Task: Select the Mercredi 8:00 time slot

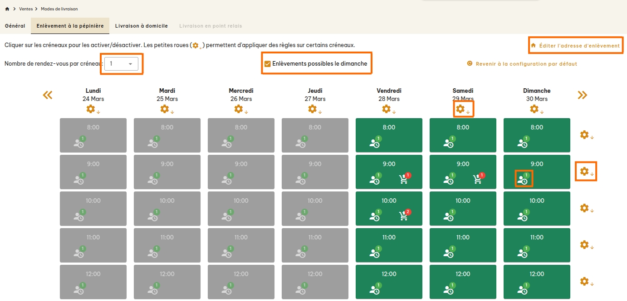Action: click(241, 134)
